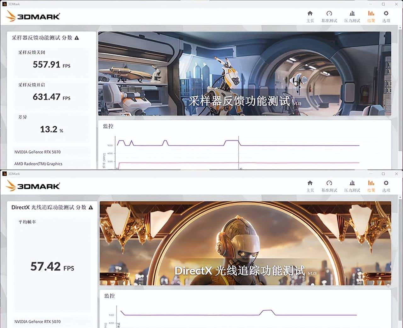
Task: Open stress test (压力测试) in the bottom window
Action: click(x=352, y=186)
